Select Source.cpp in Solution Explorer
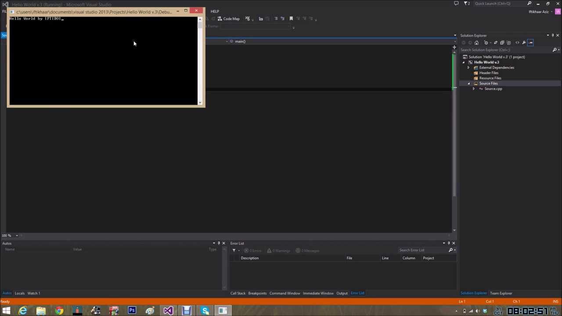Screen dimensions: 562x316 coord(493,89)
